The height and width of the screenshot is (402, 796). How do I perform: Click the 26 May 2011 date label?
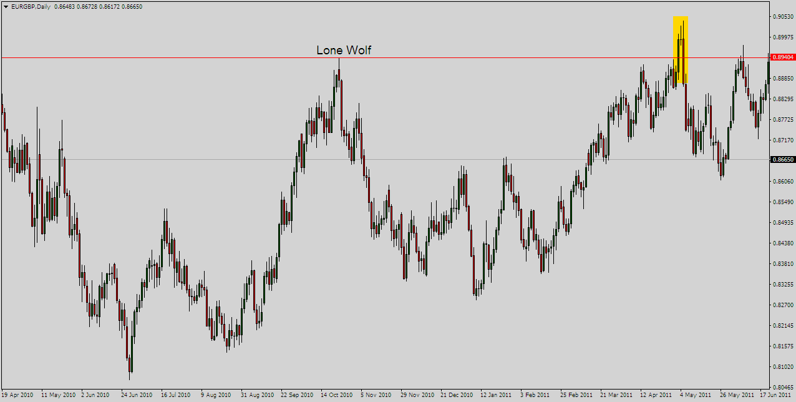click(x=737, y=395)
